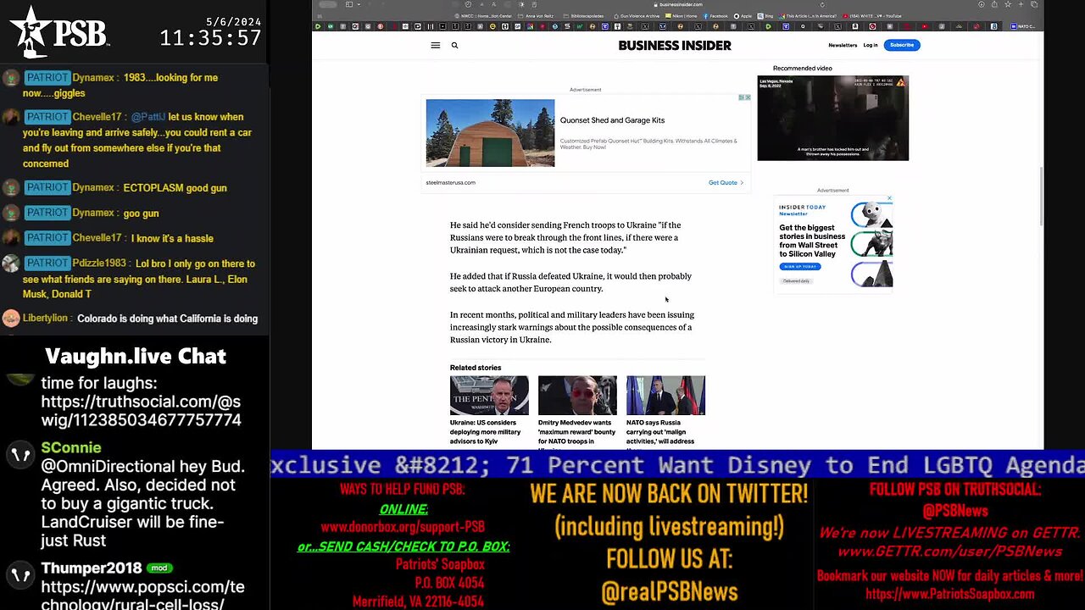This screenshot has height=610, width=1085.
Task: Click the 'Related stories' heading
Action: point(476,368)
